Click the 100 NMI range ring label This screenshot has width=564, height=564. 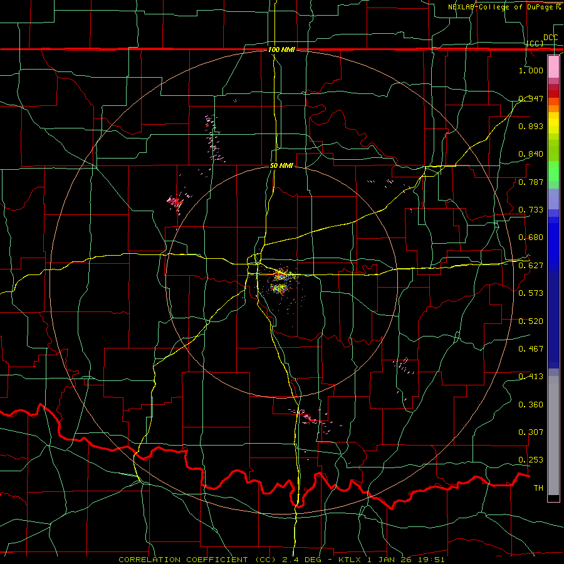pos(281,50)
